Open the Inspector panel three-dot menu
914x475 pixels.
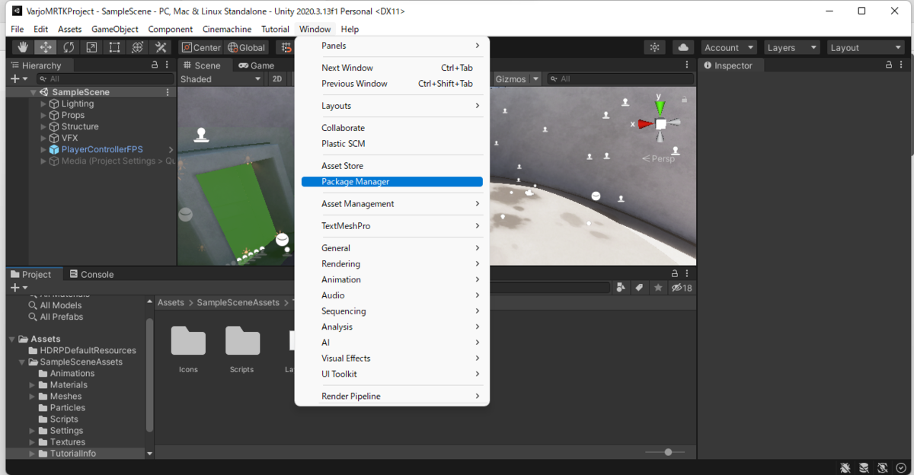pyautogui.click(x=903, y=65)
